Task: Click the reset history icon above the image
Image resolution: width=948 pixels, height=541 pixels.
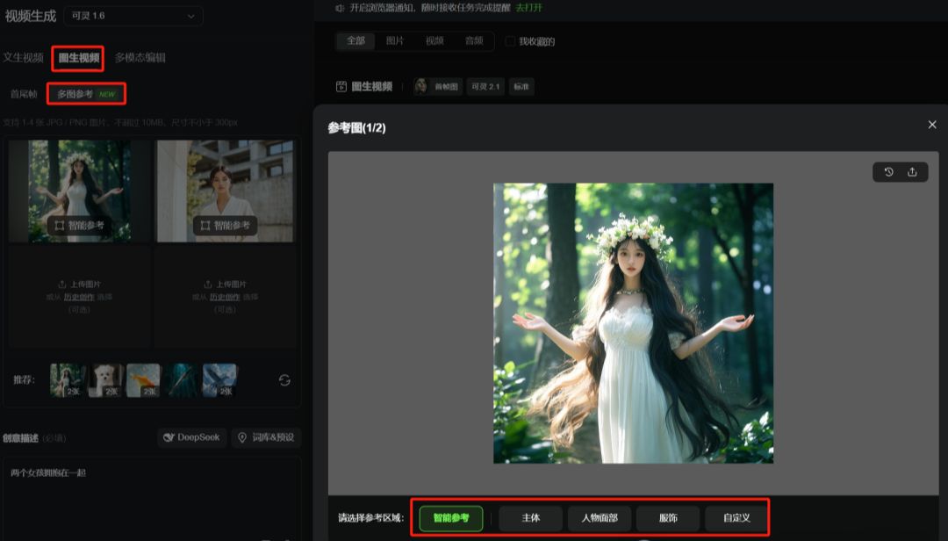Action: point(888,172)
